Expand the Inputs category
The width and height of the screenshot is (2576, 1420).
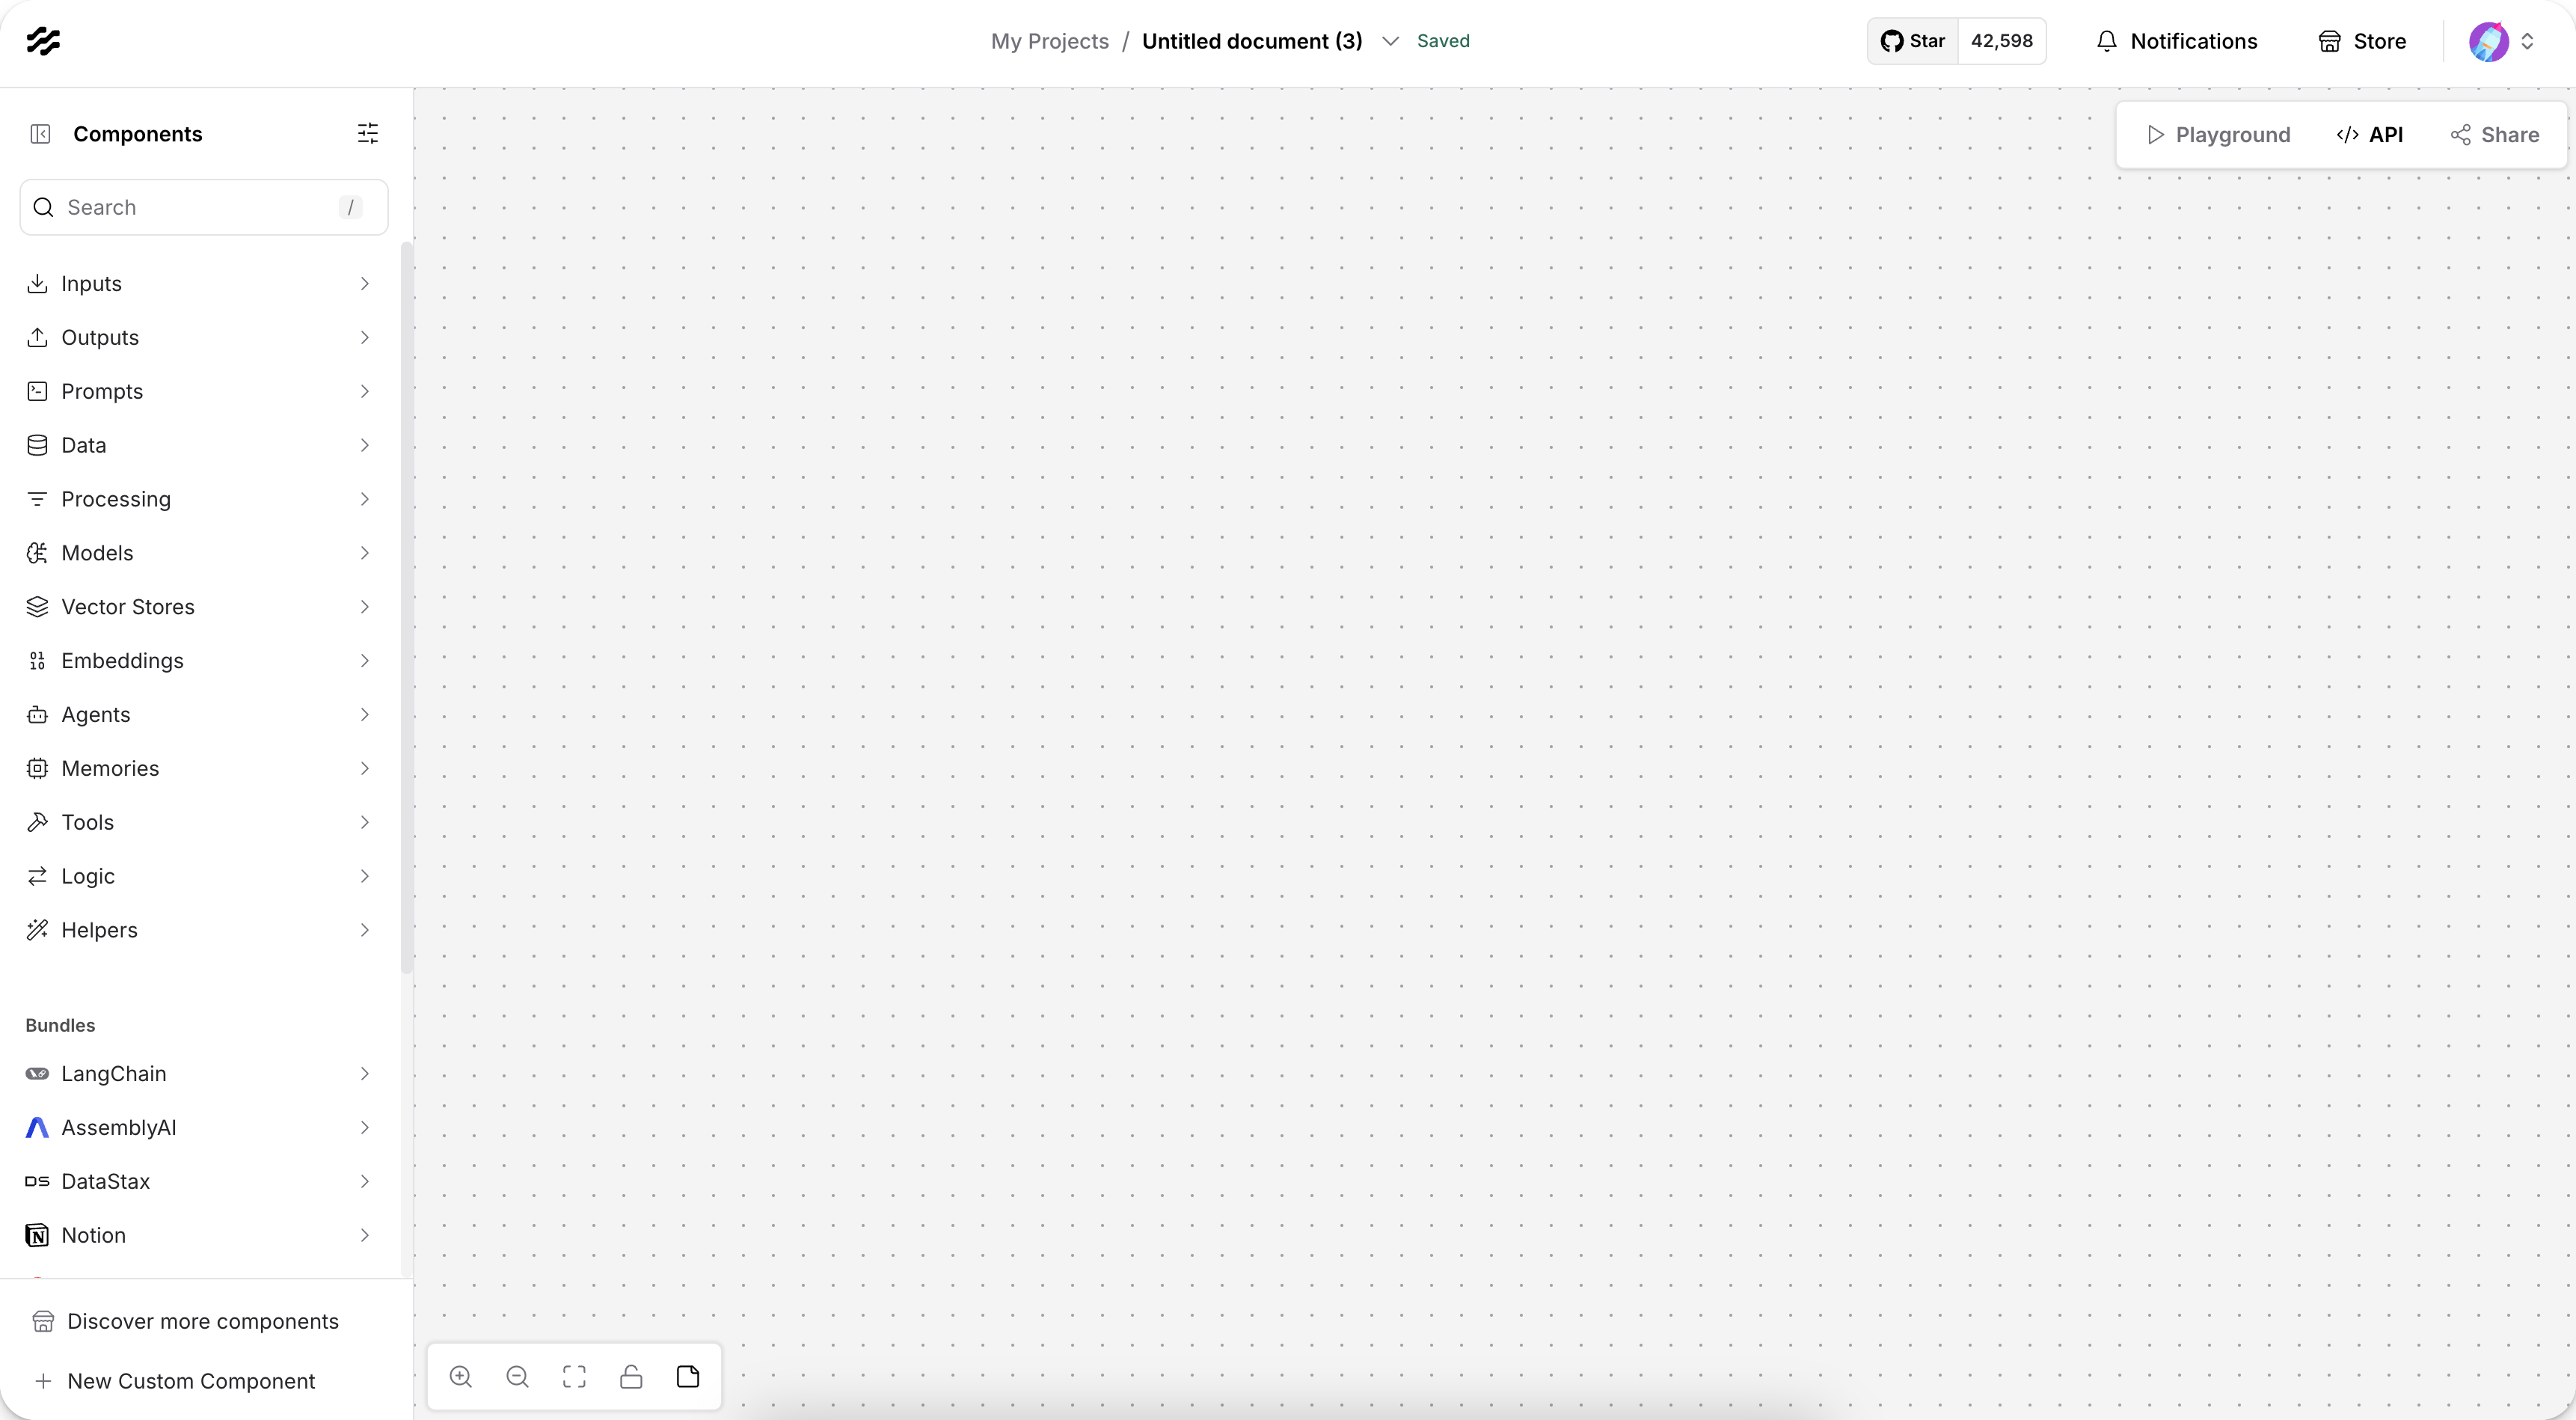198,284
